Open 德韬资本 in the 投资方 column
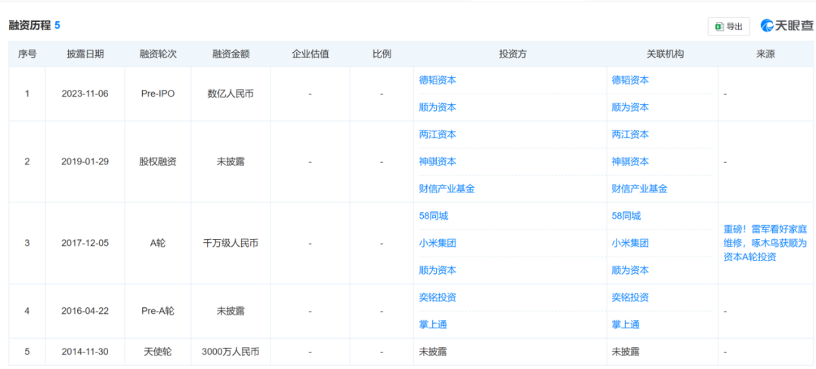 click(437, 81)
